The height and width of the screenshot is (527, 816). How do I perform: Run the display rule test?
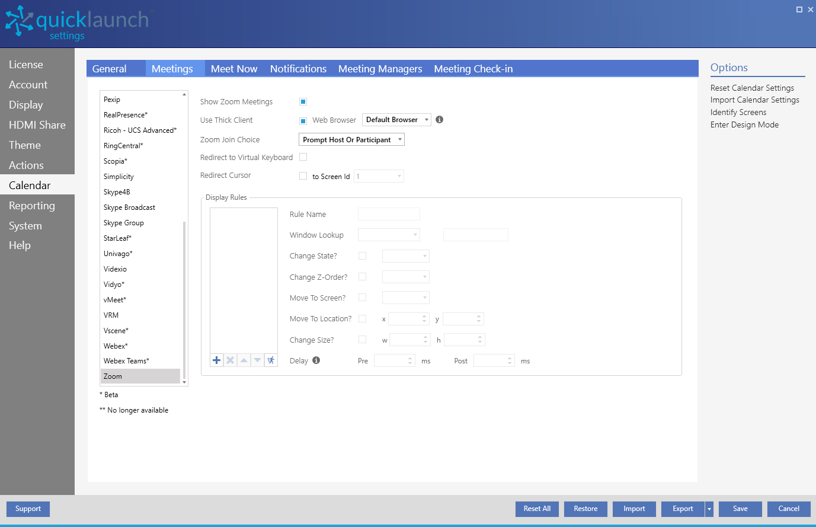(271, 360)
